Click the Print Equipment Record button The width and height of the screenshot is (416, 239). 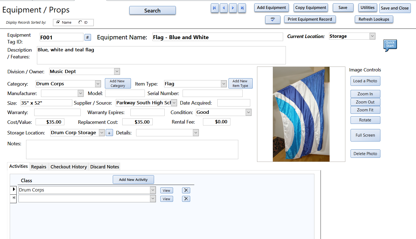pyautogui.click(x=310, y=19)
